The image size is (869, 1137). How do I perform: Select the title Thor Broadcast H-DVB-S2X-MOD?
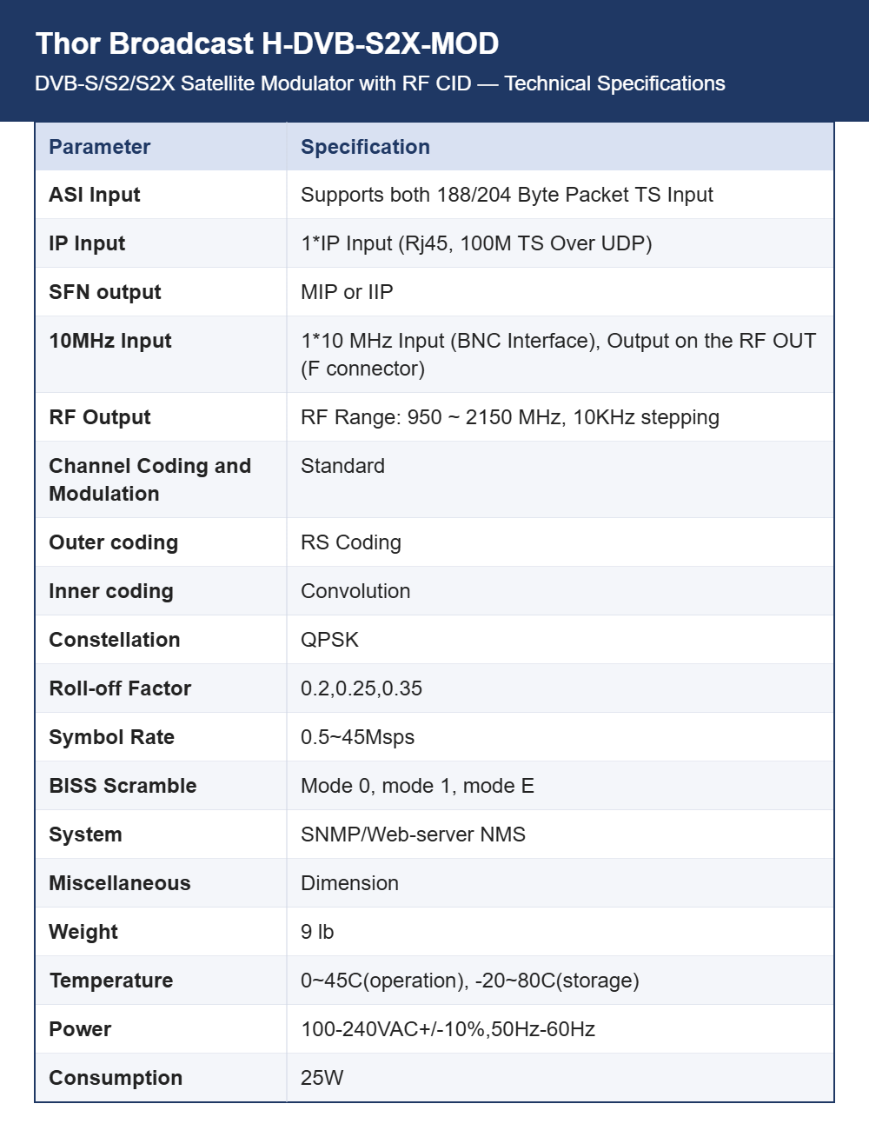pos(267,43)
